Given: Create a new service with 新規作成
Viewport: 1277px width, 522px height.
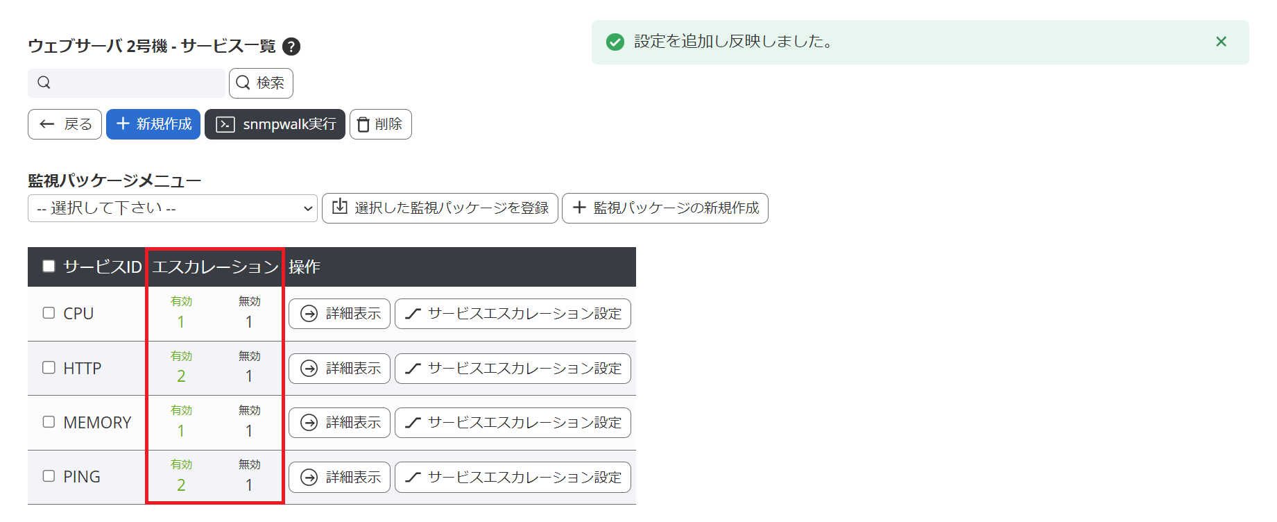Looking at the screenshot, I should tap(153, 124).
